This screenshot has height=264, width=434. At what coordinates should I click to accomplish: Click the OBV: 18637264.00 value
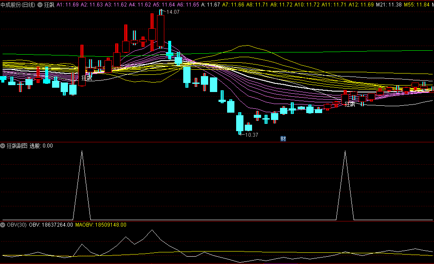pyautogui.click(x=51, y=225)
